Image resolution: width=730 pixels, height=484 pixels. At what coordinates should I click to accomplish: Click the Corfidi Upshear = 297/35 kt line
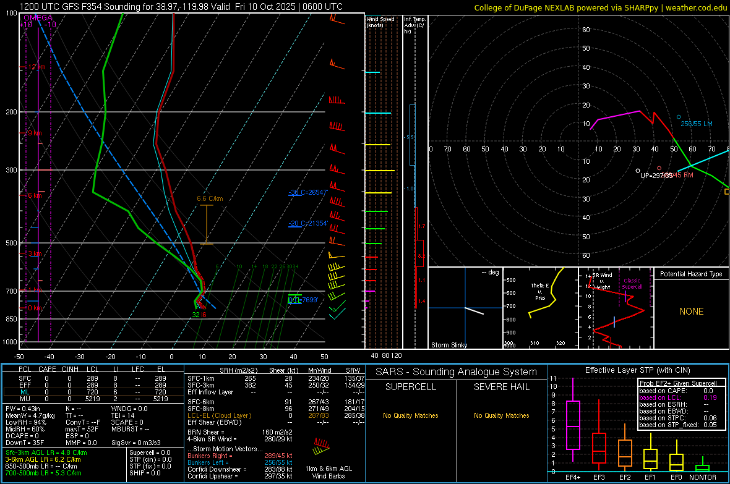(x=240, y=476)
